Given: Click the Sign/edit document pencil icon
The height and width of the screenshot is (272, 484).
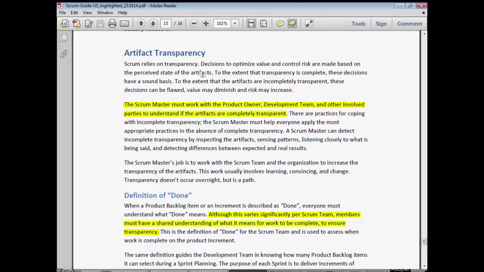Looking at the screenshot, I should (x=89, y=23).
